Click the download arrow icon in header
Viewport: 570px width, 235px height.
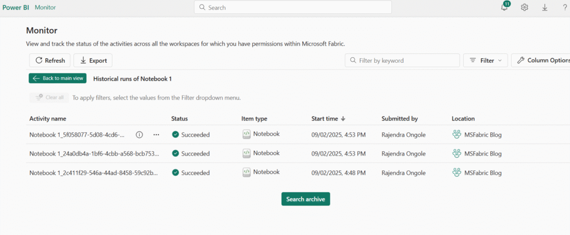[x=544, y=7]
